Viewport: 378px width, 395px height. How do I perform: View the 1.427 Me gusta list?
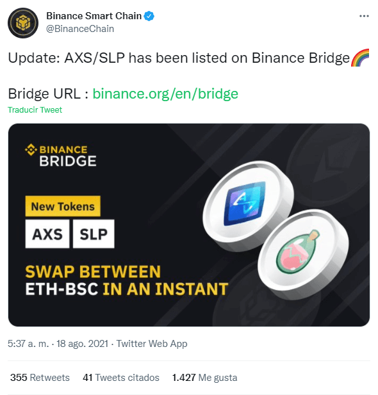point(204,378)
